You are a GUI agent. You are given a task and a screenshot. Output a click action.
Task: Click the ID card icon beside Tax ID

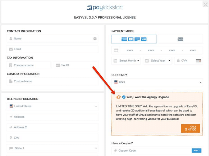click(x=58, y=65)
